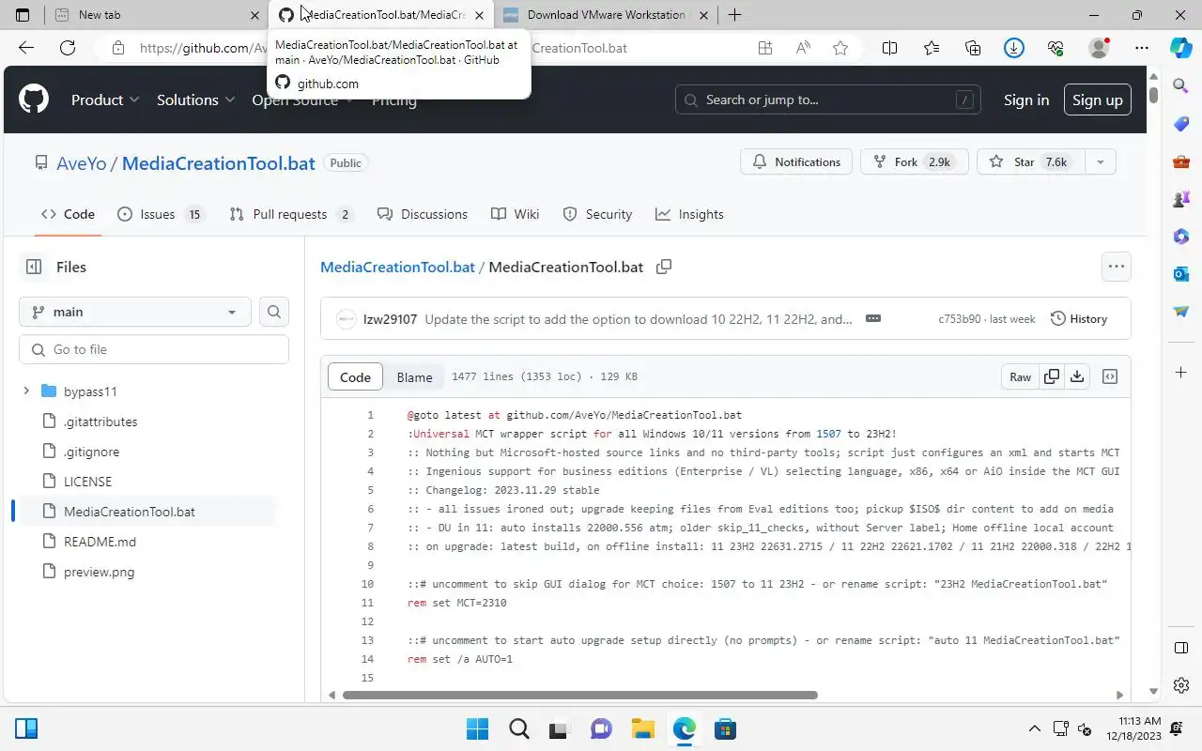This screenshot has width=1202, height=751.
Task: Collapse the Files tree panel icon
Action: (x=34, y=267)
